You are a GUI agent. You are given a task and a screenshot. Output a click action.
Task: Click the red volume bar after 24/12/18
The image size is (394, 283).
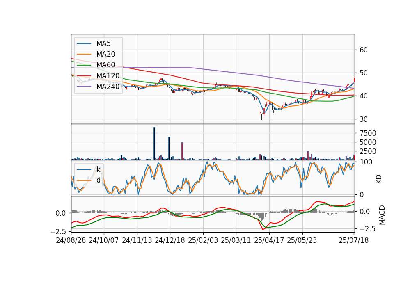click(x=182, y=151)
